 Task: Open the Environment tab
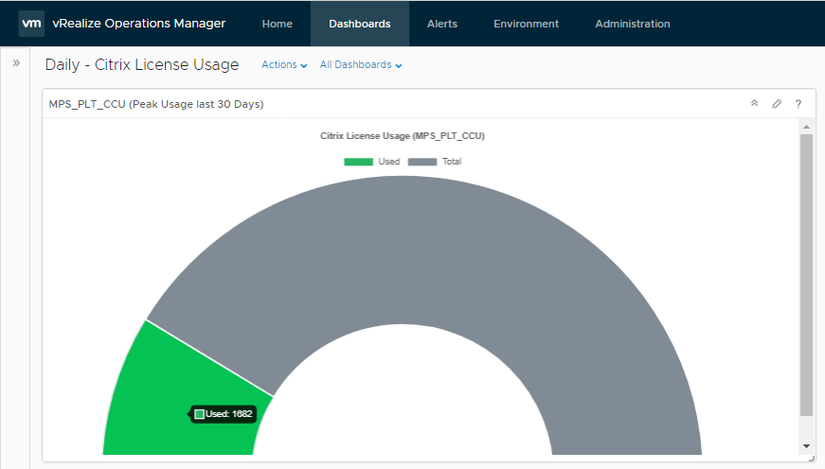point(526,24)
